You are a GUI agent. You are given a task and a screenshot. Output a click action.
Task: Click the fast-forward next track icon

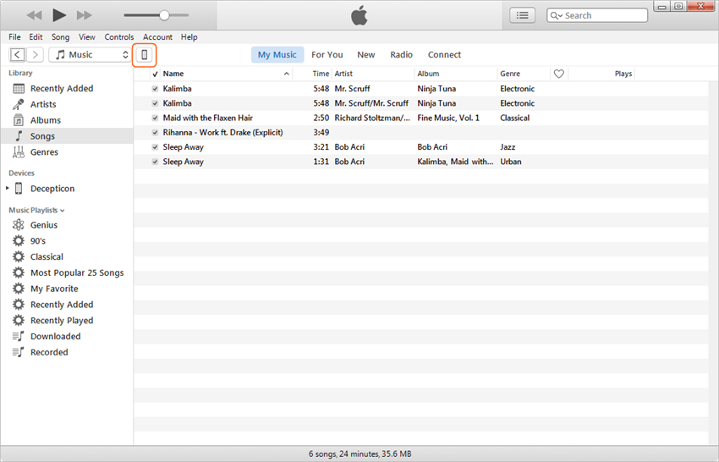tap(85, 15)
